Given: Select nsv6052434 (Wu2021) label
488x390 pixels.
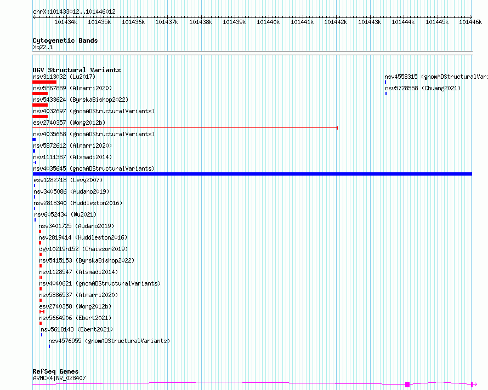Looking at the screenshot, I should pyautogui.click(x=65, y=214).
